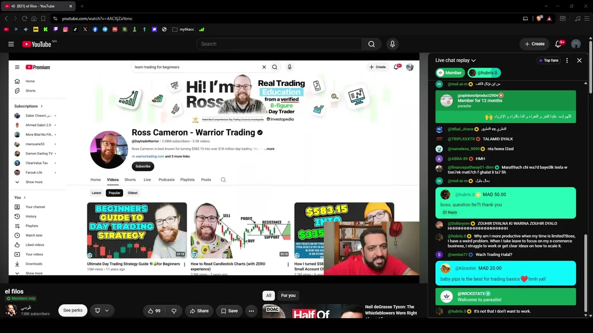This screenshot has height=333, width=593.
Task: Open a new browser tab
Action: pos(82,6)
